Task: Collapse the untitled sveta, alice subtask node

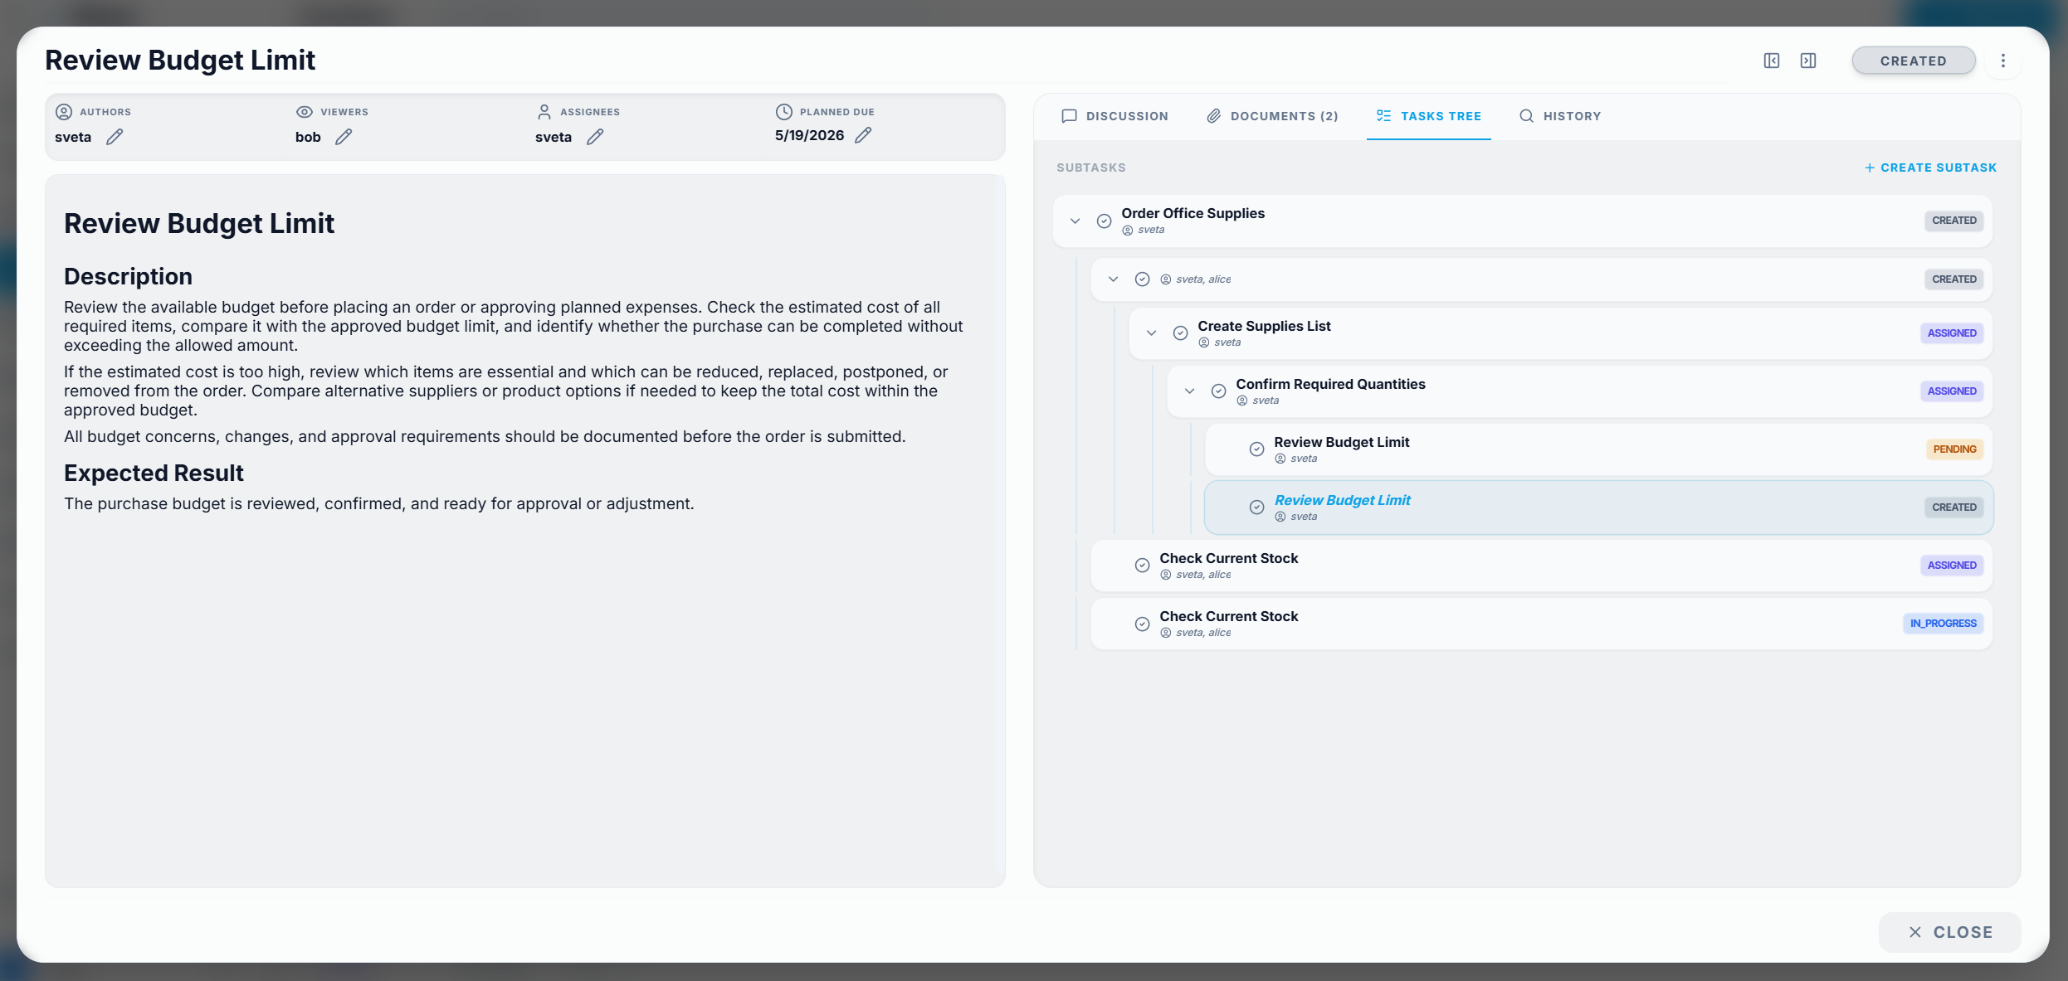Action: [x=1114, y=279]
